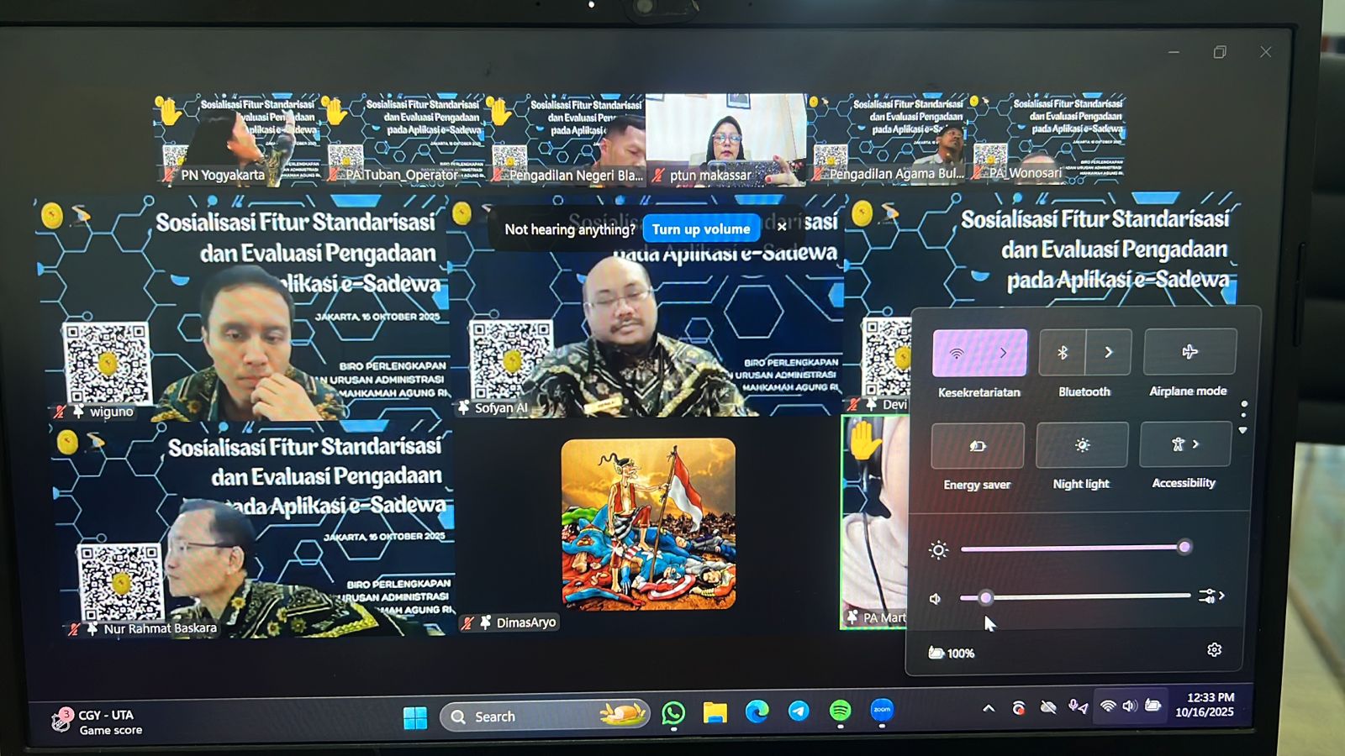The width and height of the screenshot is (1345, 756).
Task: Open WhatsApp from the taskbar
Action: pyautogui.click(x=673, y=713)
